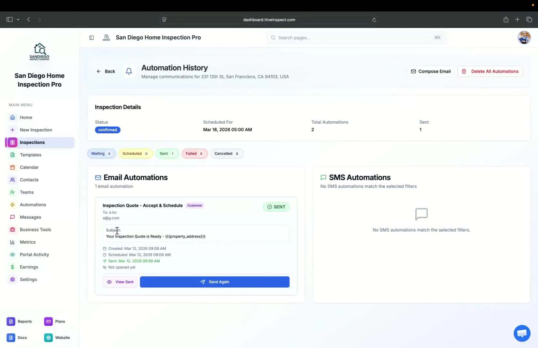This screenshot has width=538, height=348.
Task: Toggle the Cancelled filter chip
Action: click(x=226, y=154)
